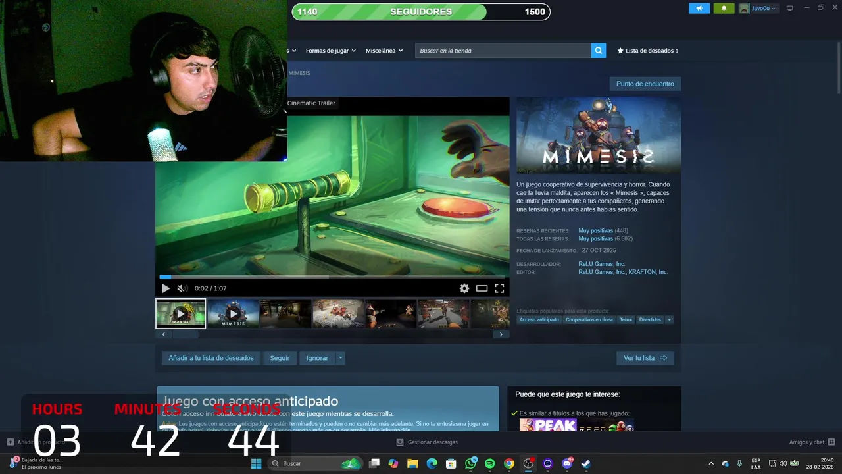Viewport: 842px width, 474px height.
Task: Open File Explorer from taskbar
Action: point(412,463)
